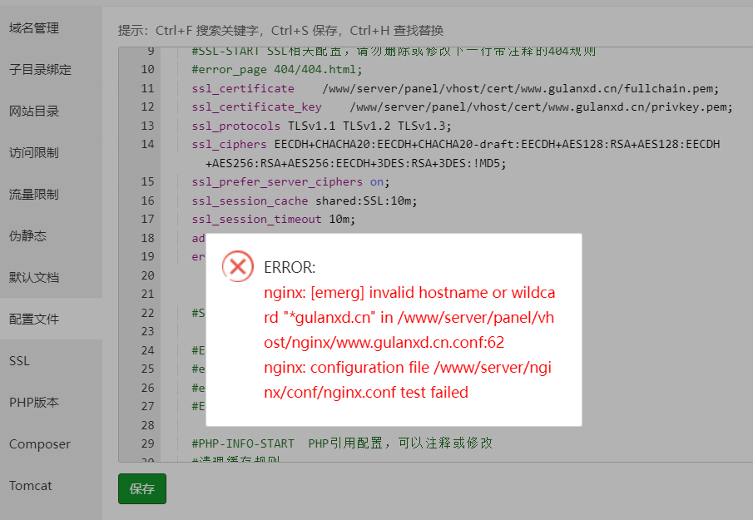Click the ssl_ciphers EECDH+CHACHA20 line
The height and width of the screenshot is (520, 753).
point(456,154)
